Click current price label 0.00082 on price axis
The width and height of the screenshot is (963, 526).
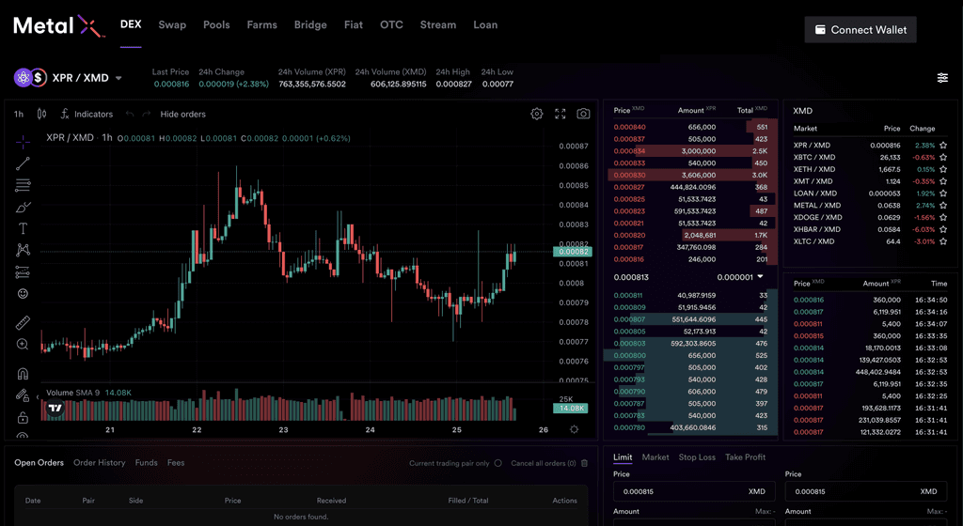pyautogui.click(x=571, y=252)
